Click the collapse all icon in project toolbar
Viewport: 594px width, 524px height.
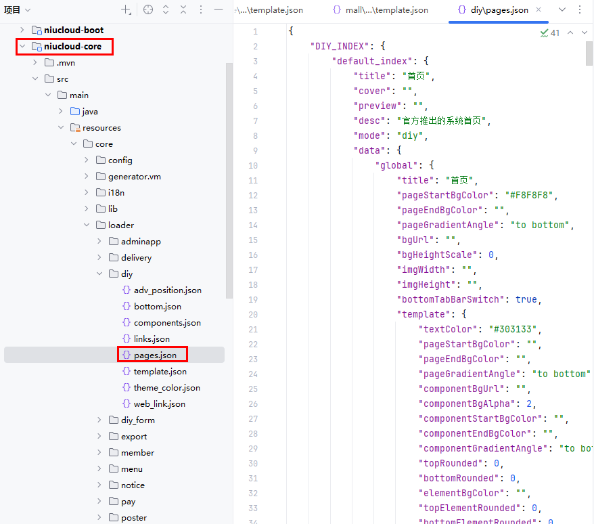pyautogui.click(x=183, y=9)
